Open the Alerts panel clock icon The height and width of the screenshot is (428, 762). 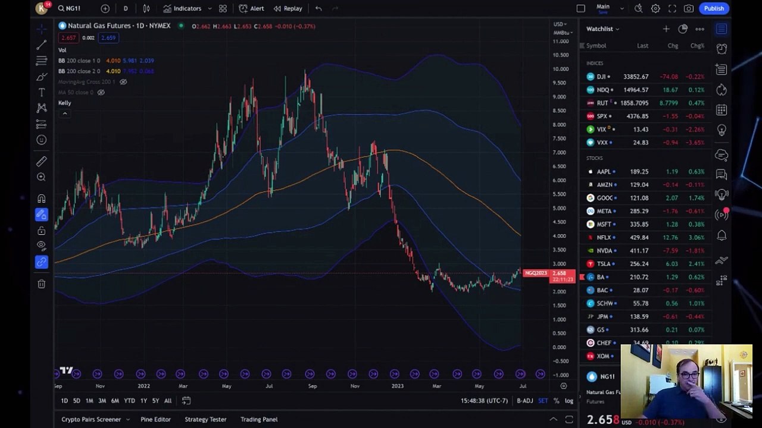click(722, 49)
